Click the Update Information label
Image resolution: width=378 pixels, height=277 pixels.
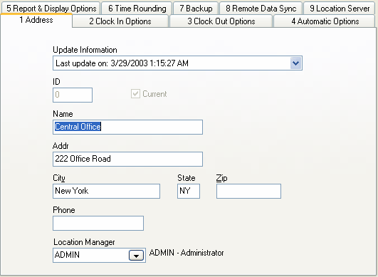[85, 50]
